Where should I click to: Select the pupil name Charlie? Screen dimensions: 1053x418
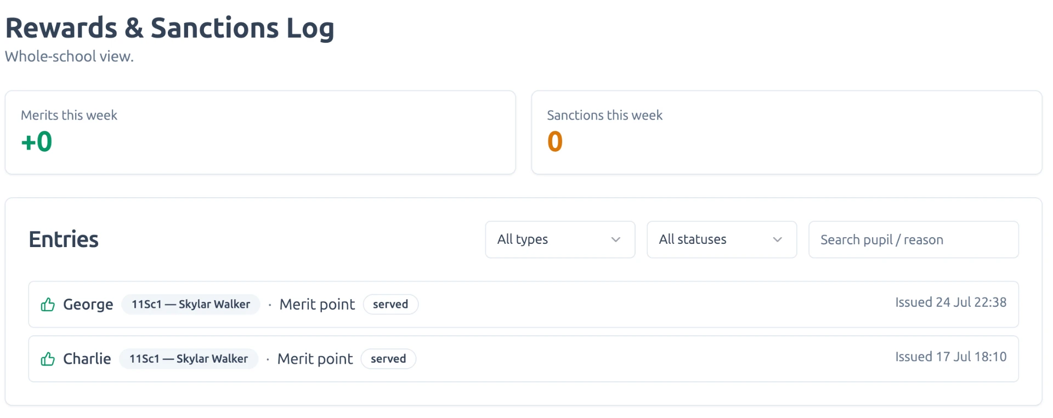tap(87, 359)
